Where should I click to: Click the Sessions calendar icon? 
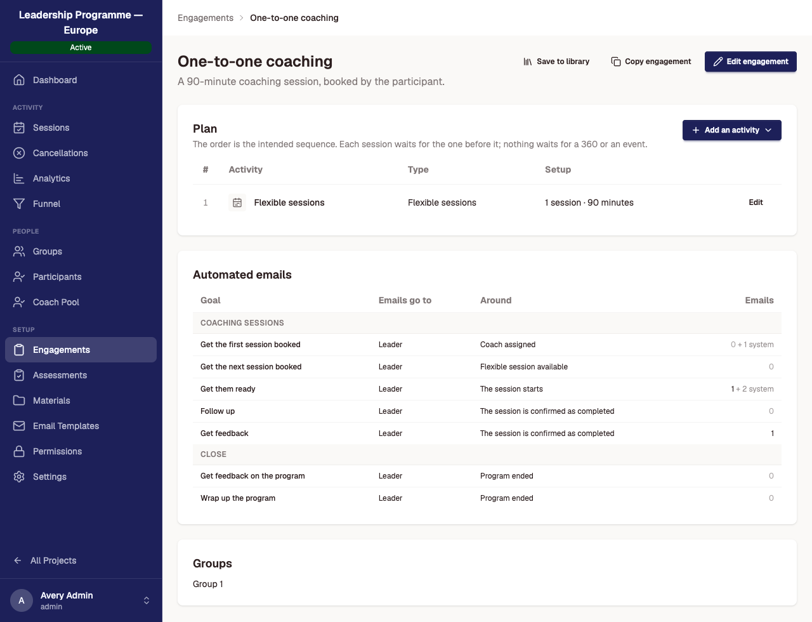point(19,128)
